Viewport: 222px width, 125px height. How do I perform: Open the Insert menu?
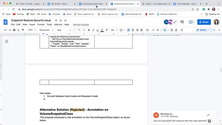coord(32,25)
